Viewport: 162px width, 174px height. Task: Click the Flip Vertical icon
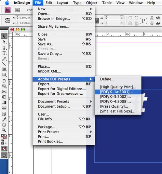coord(136,24)
